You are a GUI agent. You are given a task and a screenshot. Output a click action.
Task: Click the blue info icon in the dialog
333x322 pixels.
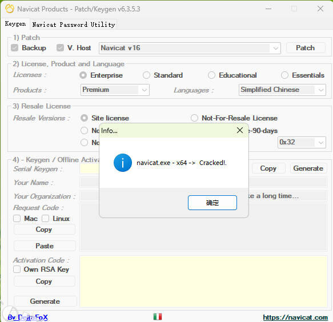coord(123,163)
